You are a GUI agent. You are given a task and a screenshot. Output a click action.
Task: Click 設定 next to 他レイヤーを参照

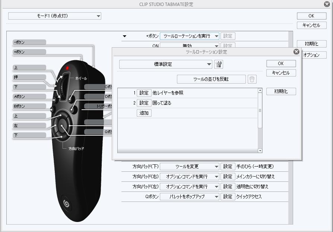point(144,93)
